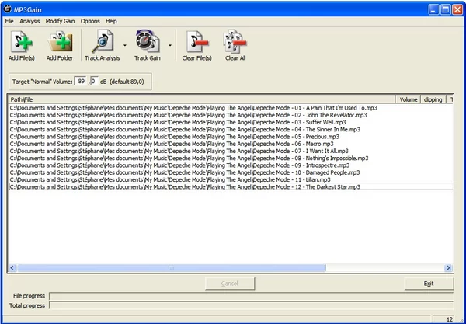Screen dimensions: 466x324
Task: Click the MP3Gain title bar app icon
Action: (8, 9)
